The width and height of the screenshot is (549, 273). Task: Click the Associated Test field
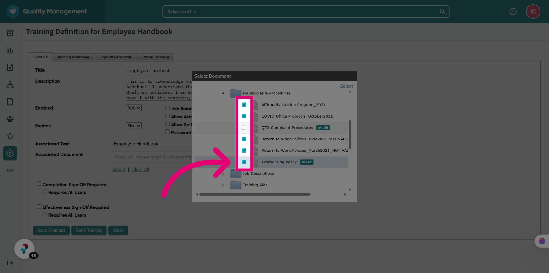[152, 144]
